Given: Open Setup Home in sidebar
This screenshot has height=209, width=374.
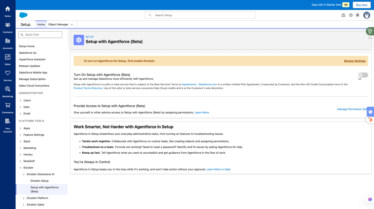Looking at the screenshot, I should click(x=27, y=46).
